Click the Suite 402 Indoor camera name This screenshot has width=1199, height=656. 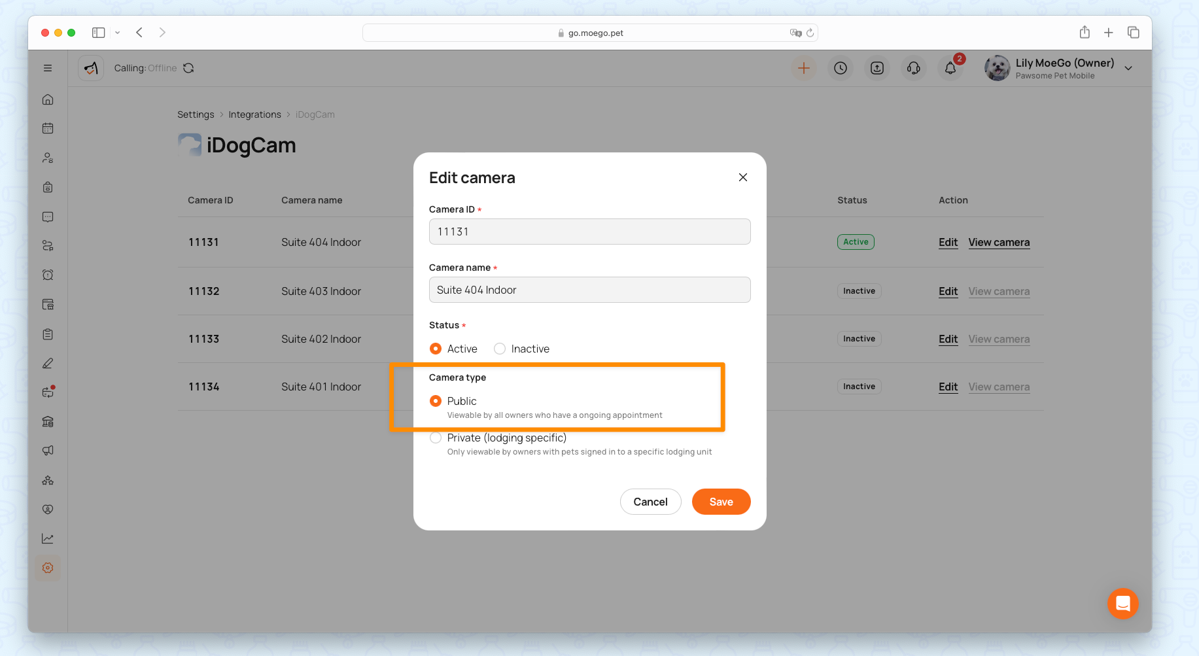click(321, 339)
